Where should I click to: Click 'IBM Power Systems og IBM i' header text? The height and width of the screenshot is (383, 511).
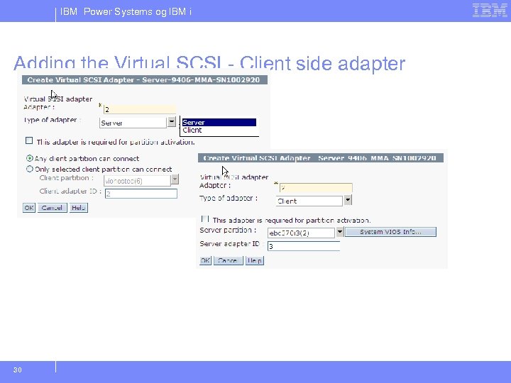(x=126, y=12)
